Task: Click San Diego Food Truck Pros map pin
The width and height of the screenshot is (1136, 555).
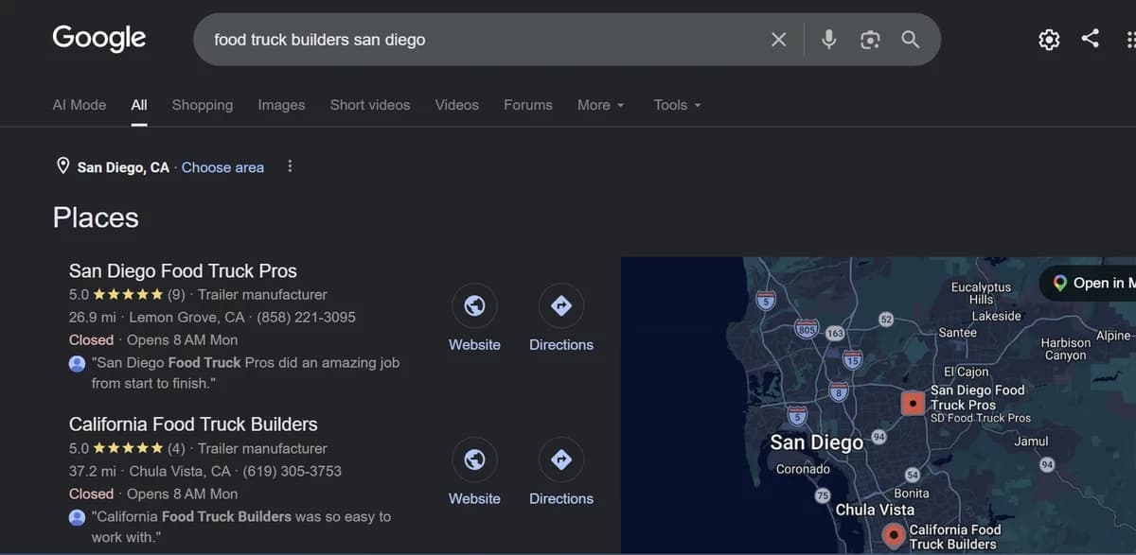Action: (913, 404)
